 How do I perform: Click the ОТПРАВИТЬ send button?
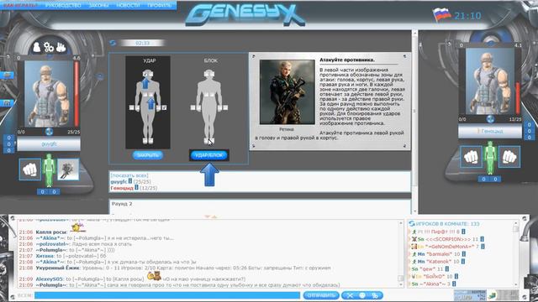click(x=321, y=295)
